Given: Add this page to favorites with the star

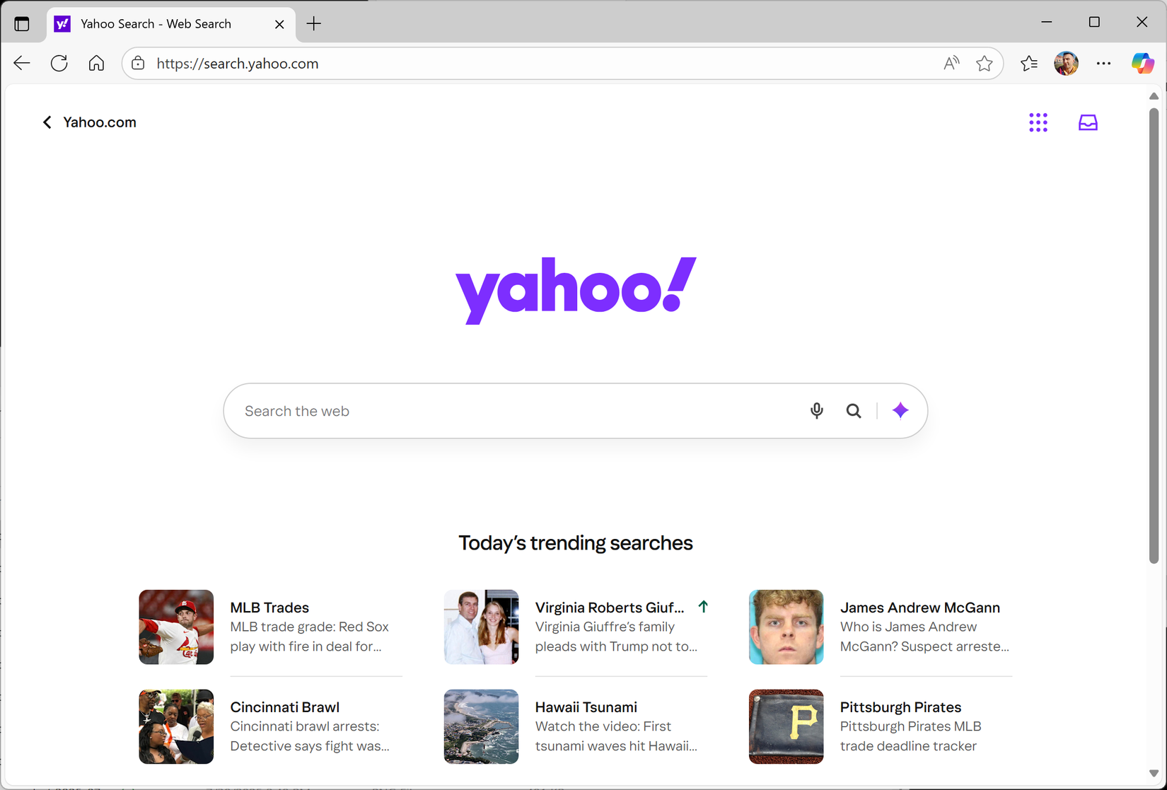Looking at the screenshot, I should tap(985, 63).
